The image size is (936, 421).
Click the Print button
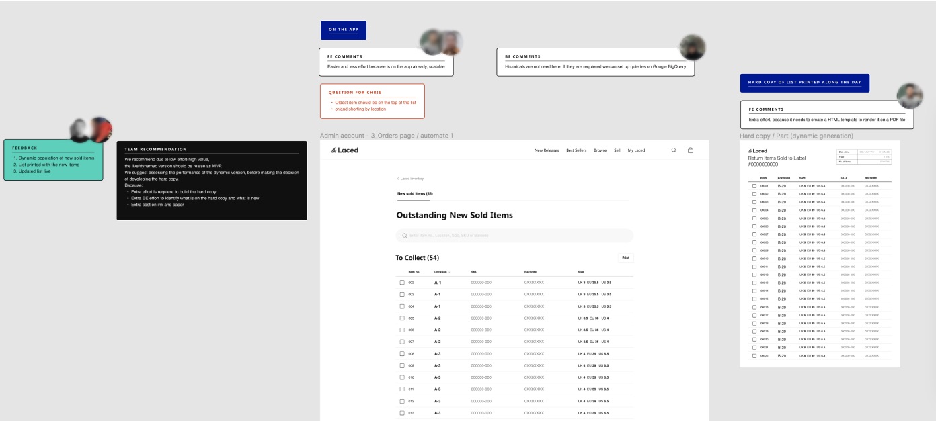(625, 257)
